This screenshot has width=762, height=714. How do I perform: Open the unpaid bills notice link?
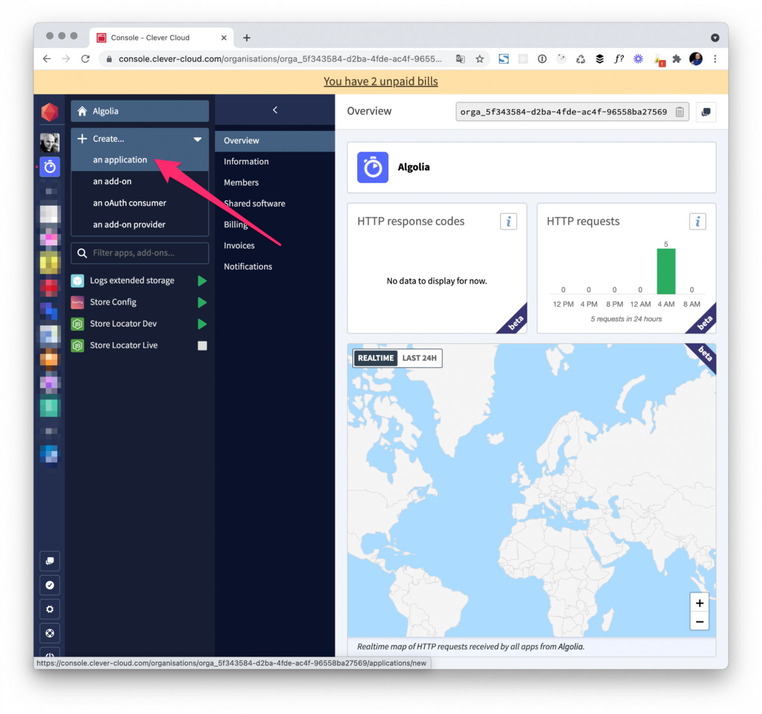tap(381, 81)
